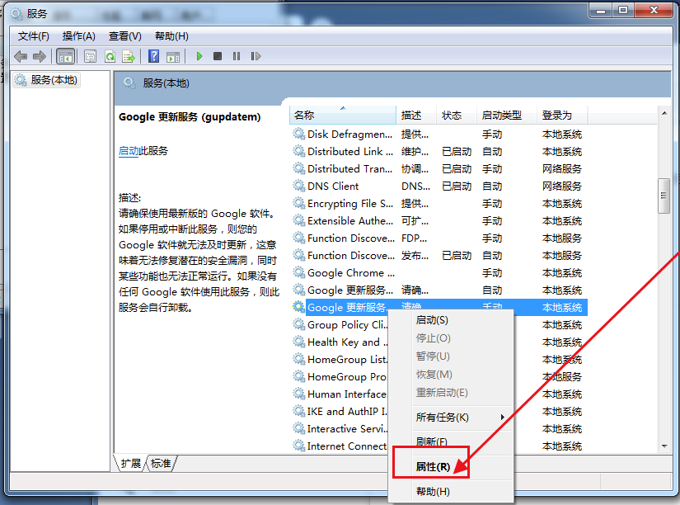Click the Forward arrow toolbar icon

pos(40,56)
